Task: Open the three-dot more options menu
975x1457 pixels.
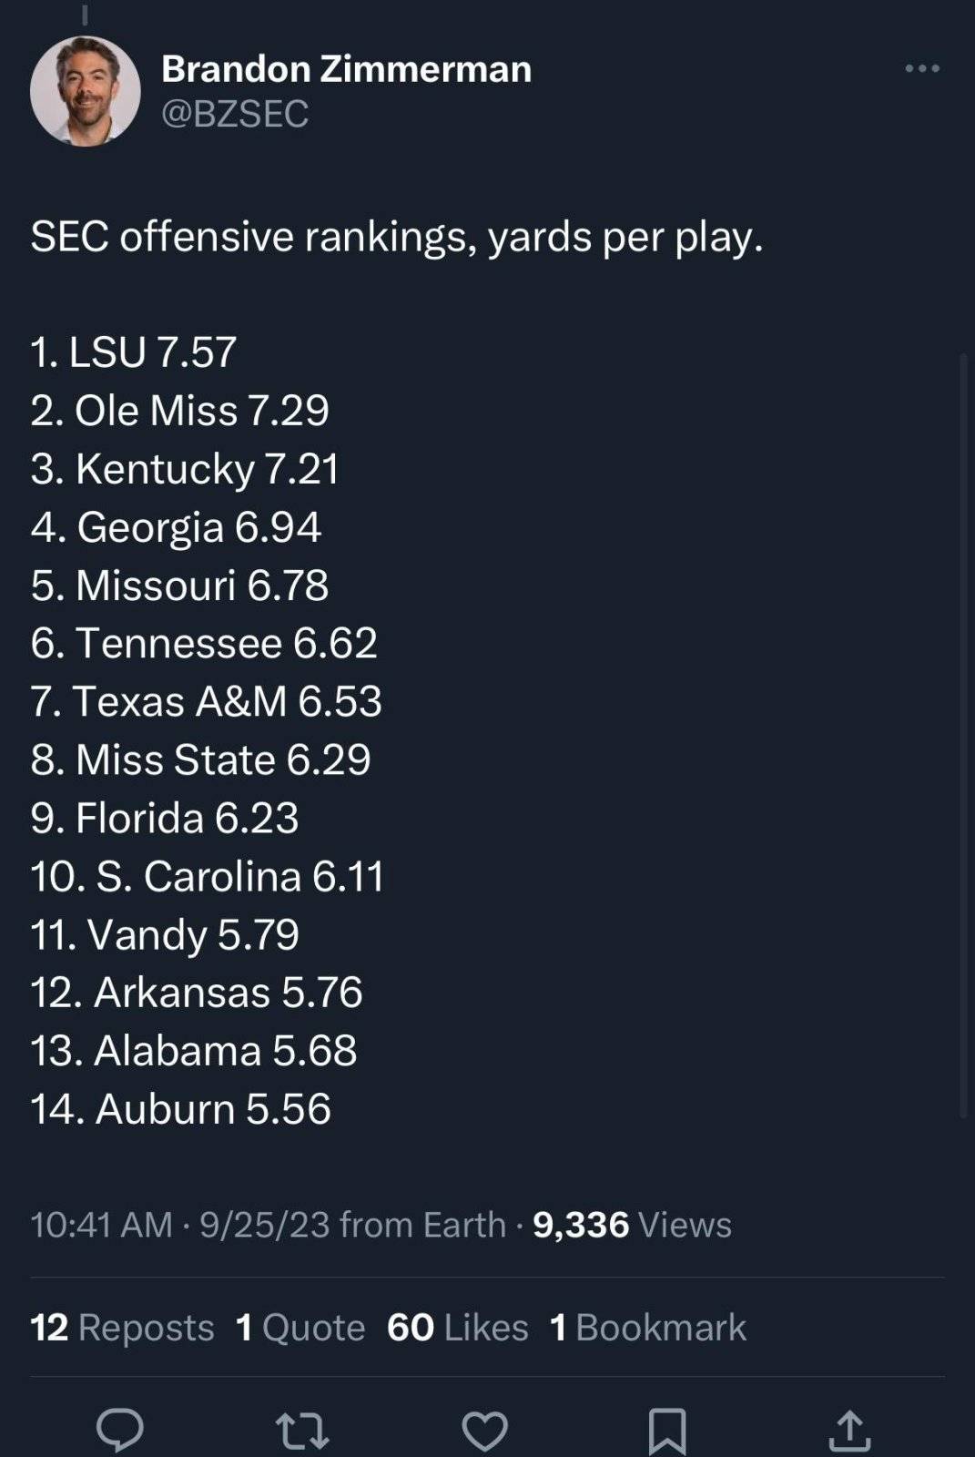Action: [922, 68]
